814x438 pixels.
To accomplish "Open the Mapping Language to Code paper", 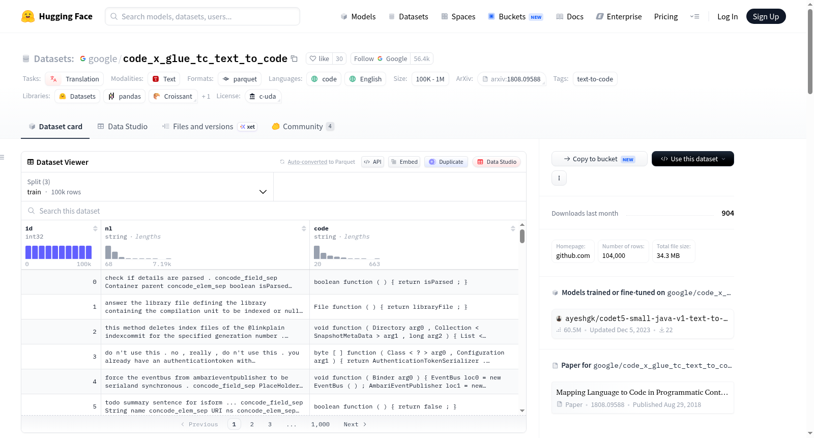I will 643,398.
